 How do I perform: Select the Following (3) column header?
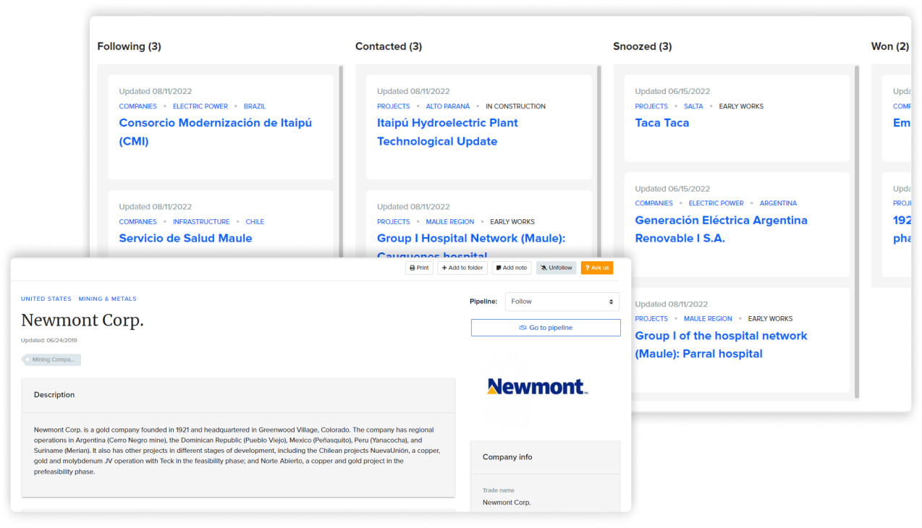[129, 46]
